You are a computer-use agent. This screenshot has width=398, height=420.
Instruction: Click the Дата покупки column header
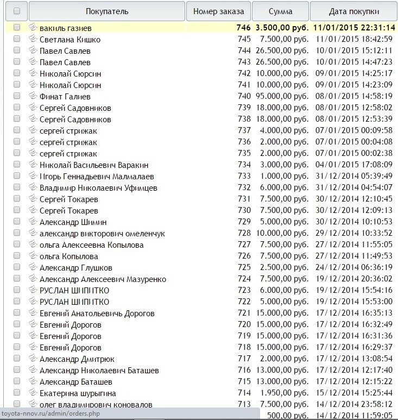pos(354,11)
